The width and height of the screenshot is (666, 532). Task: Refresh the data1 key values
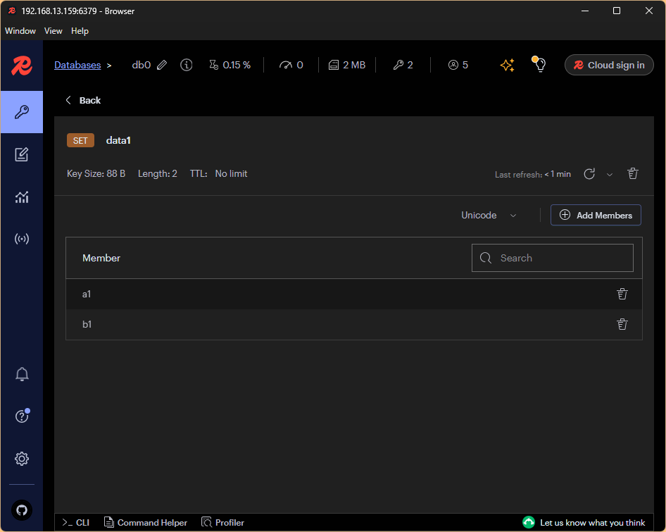589,174
